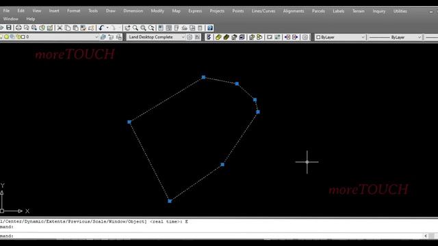
Task: Click the greyed-out Redo icon
Action: 113,27
